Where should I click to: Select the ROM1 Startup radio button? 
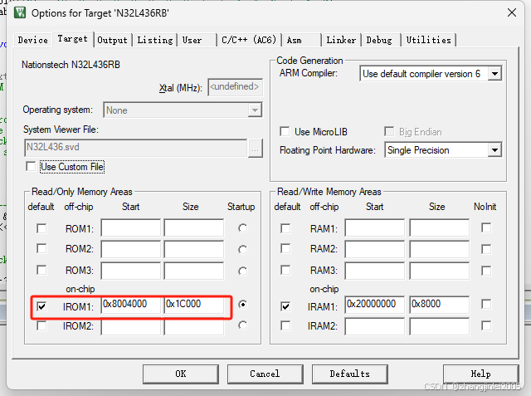point(242,228)
